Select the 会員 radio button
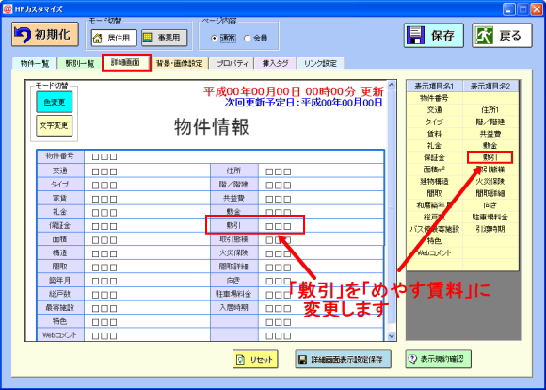This screenshot has width=546, height=390. click(248, 39)
